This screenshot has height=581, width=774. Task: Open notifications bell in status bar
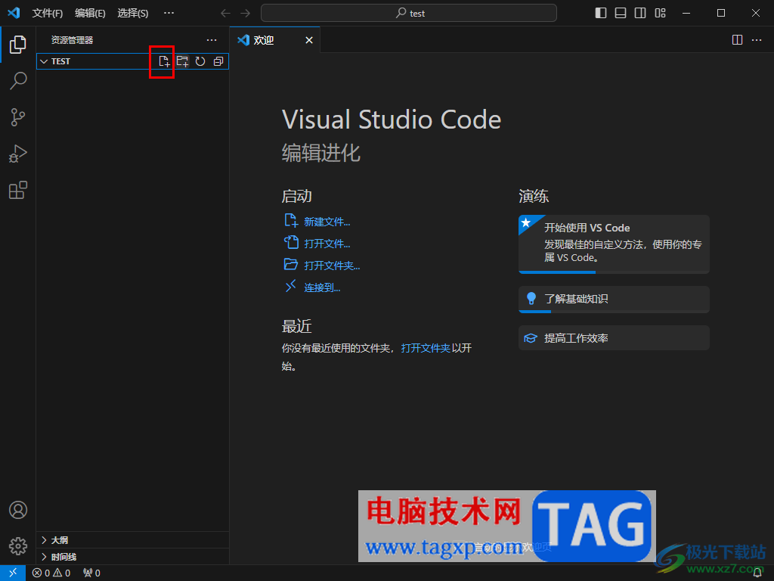(757, 573)
